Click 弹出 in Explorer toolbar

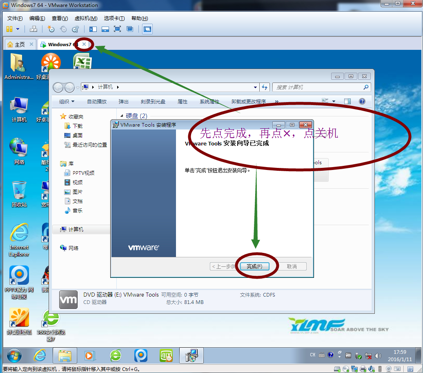[x=123, y=102]
